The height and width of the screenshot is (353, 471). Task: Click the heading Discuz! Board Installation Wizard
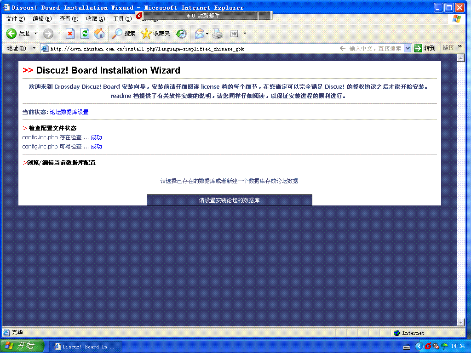pyautogui.click(x=108, y=70)
